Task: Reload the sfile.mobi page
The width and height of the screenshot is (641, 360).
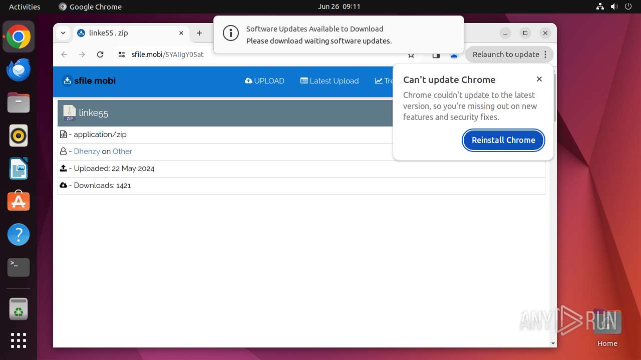Action: [100, 54]
